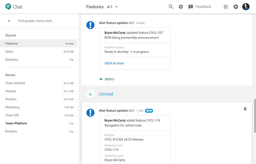The width and height of the screenshot is (256, 164).
Task: Open the Features room dropdown menu
Action: [116, 7]
